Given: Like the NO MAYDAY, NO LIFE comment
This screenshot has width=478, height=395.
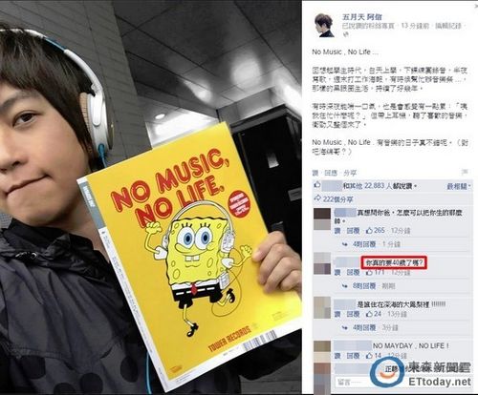Looking at the screenshot, I should point(337,356).
